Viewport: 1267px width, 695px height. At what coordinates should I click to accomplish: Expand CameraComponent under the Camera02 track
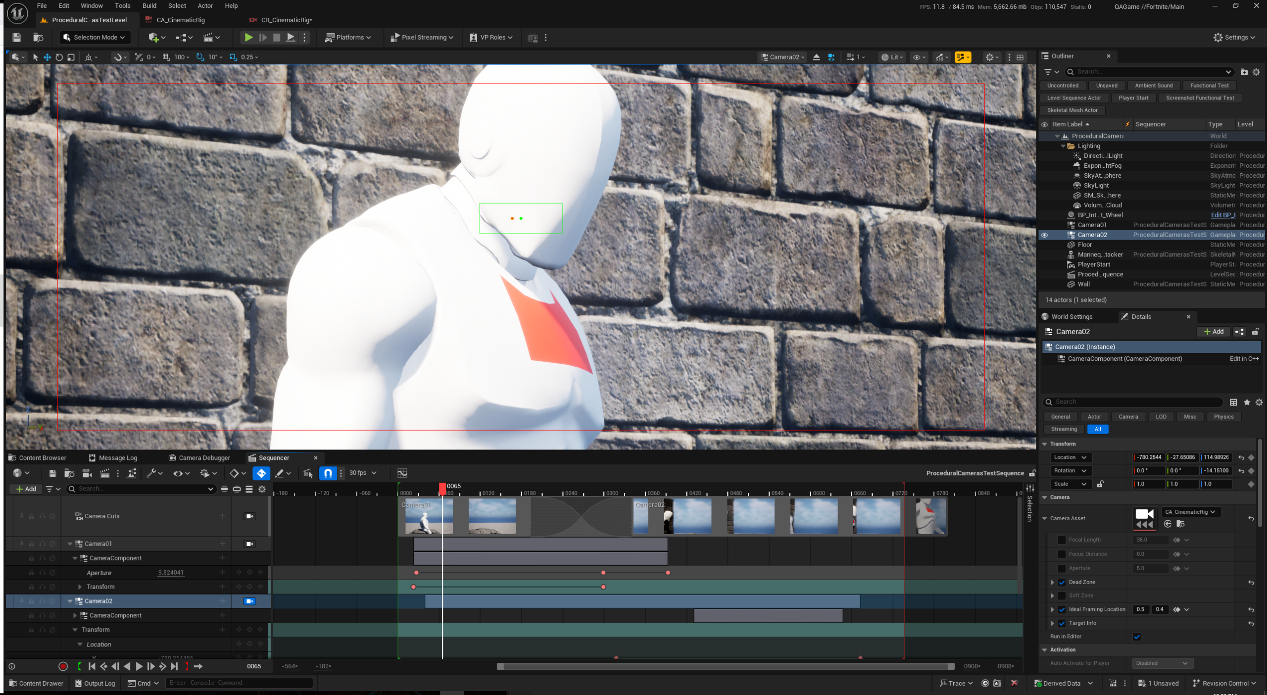coord(75,615)
